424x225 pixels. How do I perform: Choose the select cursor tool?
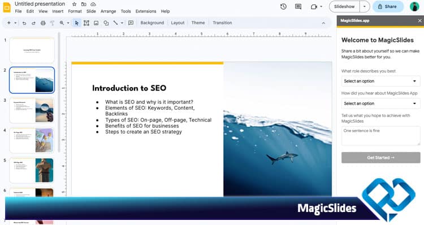tap(76, 23)
